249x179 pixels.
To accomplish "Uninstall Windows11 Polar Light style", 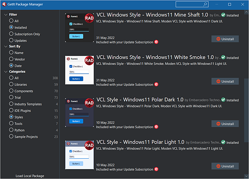I will (225, 166).
